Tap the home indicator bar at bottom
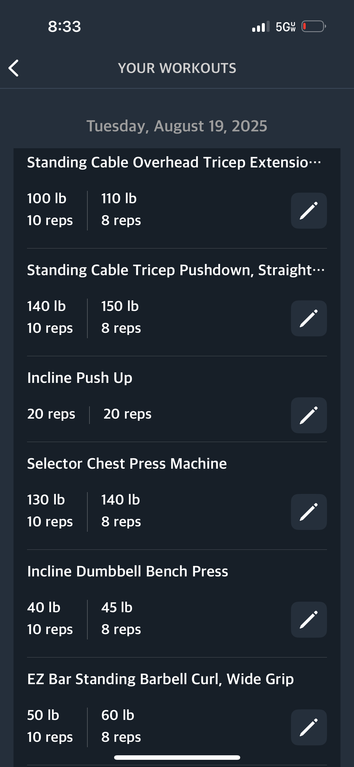The width and height of the screenshot is (354, 767). click(x=177, y=757)
